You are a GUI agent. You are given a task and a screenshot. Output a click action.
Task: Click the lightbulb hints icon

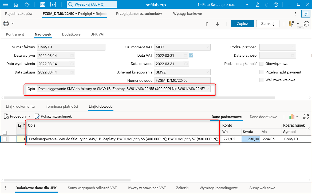26,4
